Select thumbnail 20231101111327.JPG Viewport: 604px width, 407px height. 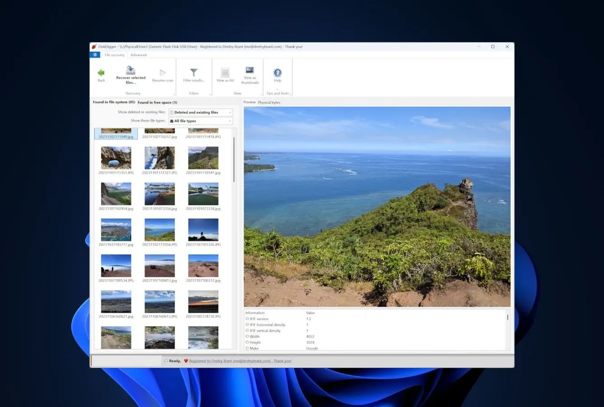(160, 161)
